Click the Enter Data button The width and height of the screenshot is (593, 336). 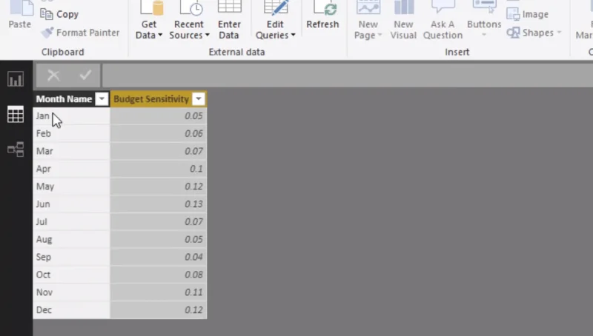tap(229, 21)
